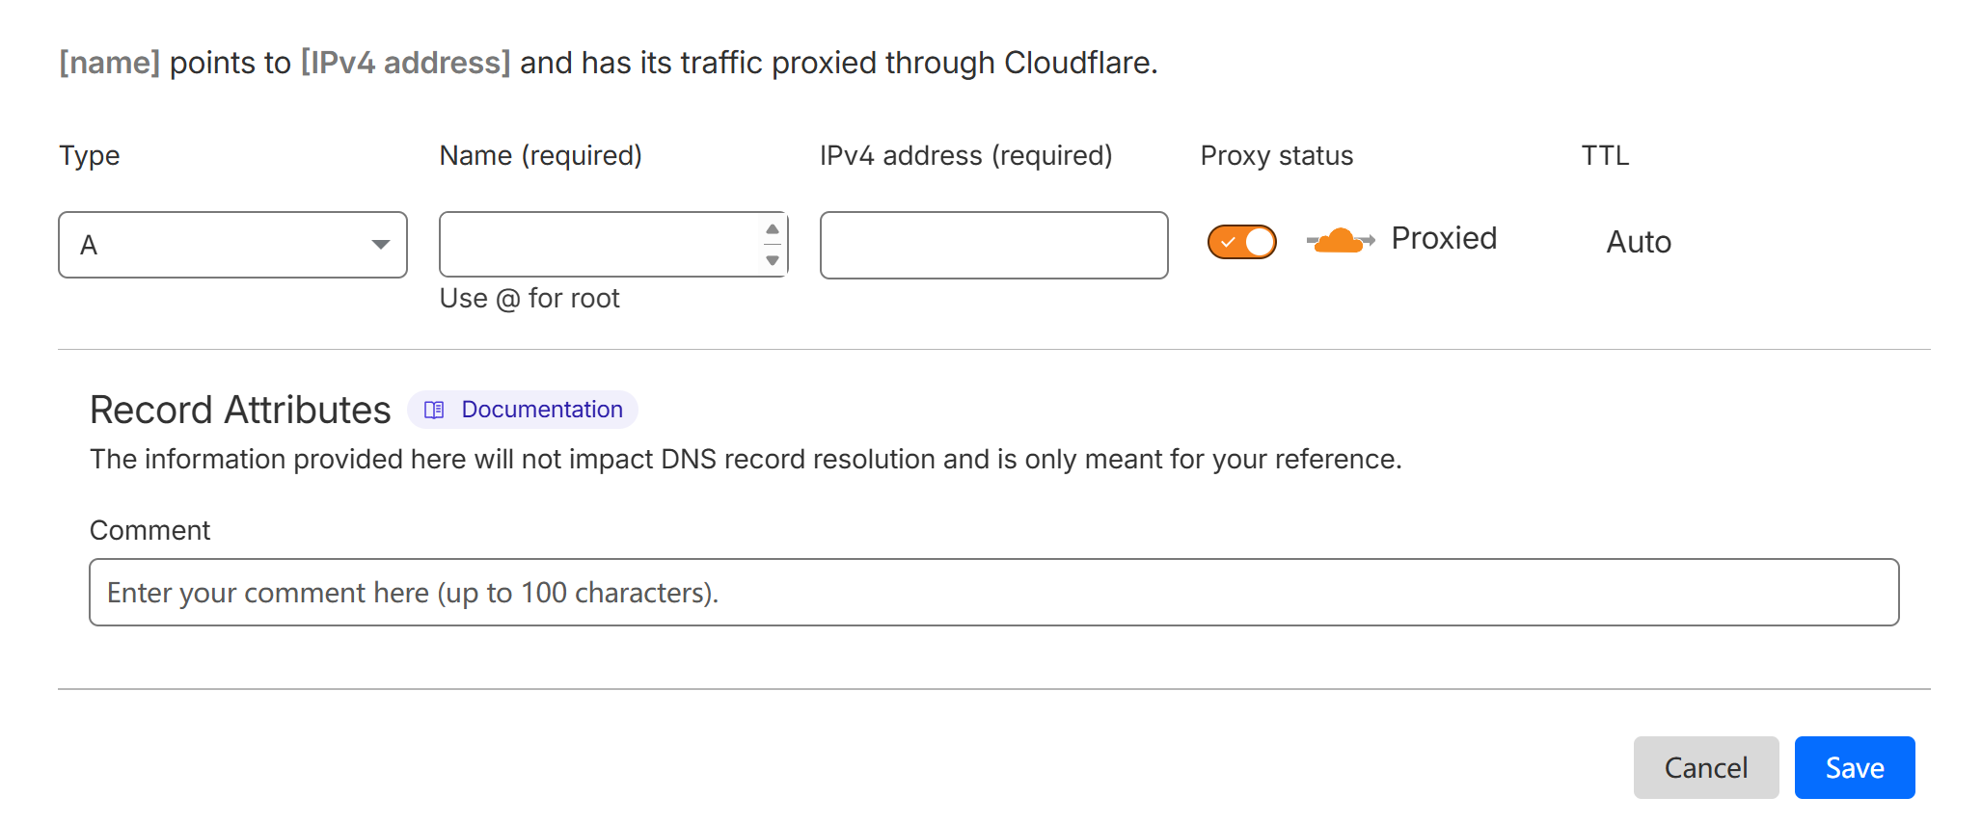
Task: Click into the IPv4 address field
Action: pyautogui.click(x=993, y=246)
